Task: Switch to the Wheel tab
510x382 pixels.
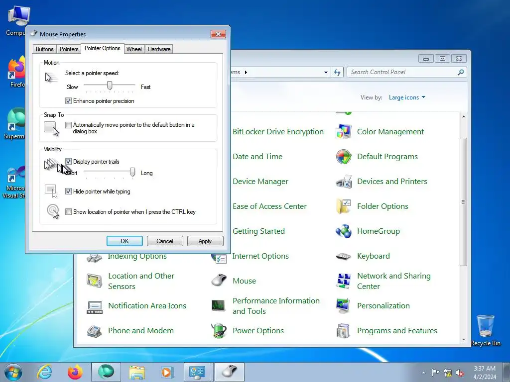Action: coord(134,49)
